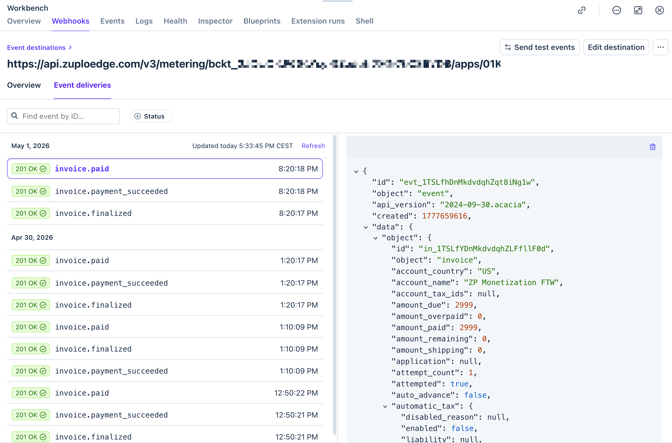Click 201 OK badge of 8:20:18 invoice.paid
The height and width of the screenshot is (443, 672).
31,169
